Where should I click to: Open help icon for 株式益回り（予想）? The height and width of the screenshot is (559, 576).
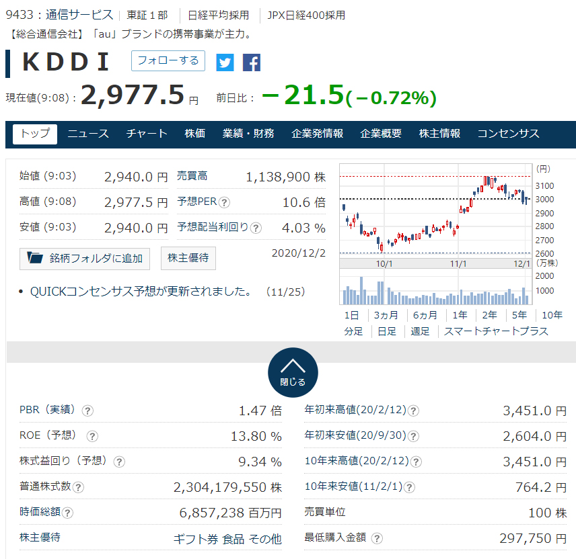[119, 462]
